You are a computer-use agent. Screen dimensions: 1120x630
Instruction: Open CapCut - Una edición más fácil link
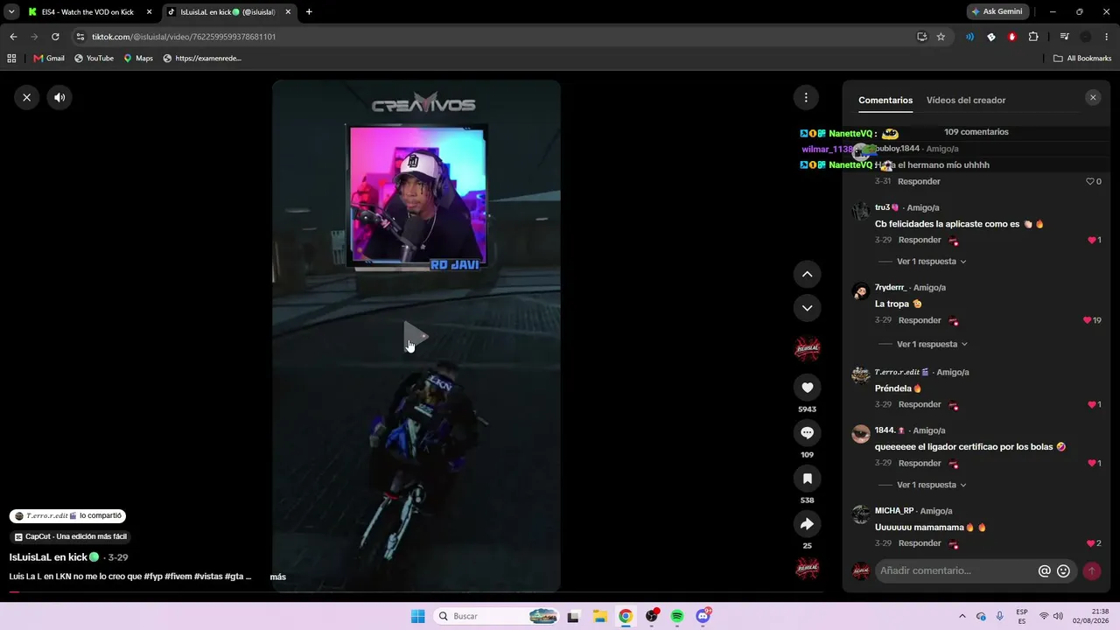click(71, 536)
